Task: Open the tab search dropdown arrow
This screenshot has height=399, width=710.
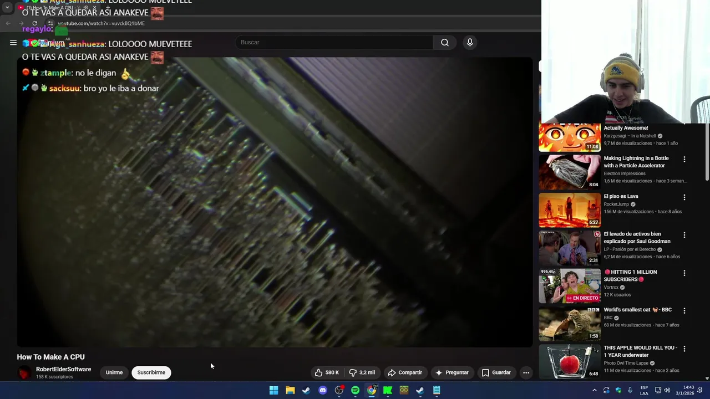Action: pyautogui.click(x=7, y=8)
